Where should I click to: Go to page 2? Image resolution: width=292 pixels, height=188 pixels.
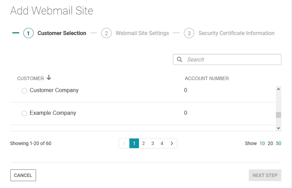(x=143, y=143)
